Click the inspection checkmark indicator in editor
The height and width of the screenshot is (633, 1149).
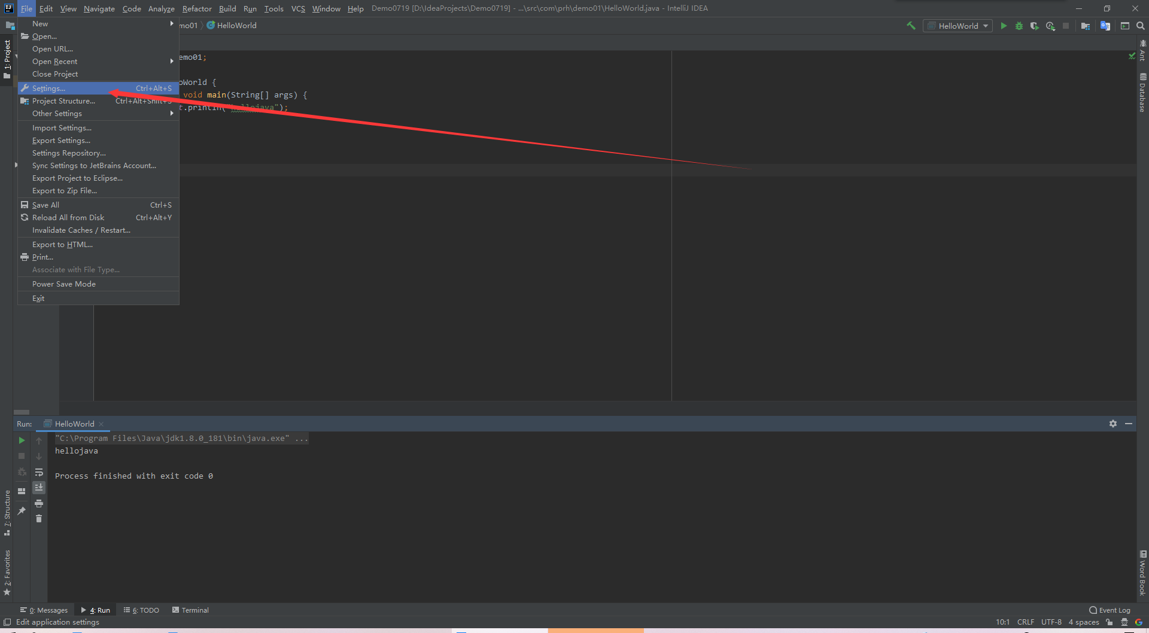coord(1132,56)
